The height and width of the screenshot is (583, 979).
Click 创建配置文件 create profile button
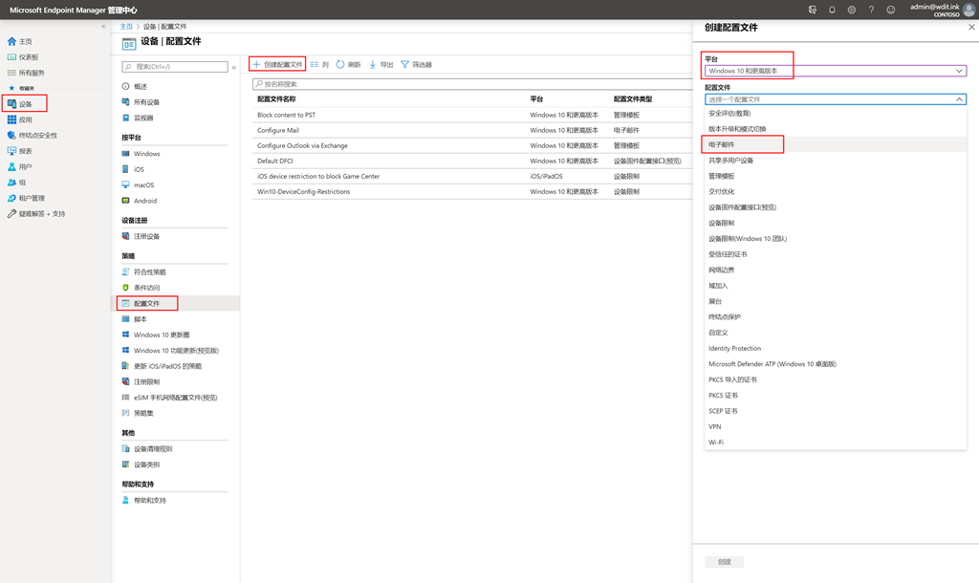[x=278, y=64]
